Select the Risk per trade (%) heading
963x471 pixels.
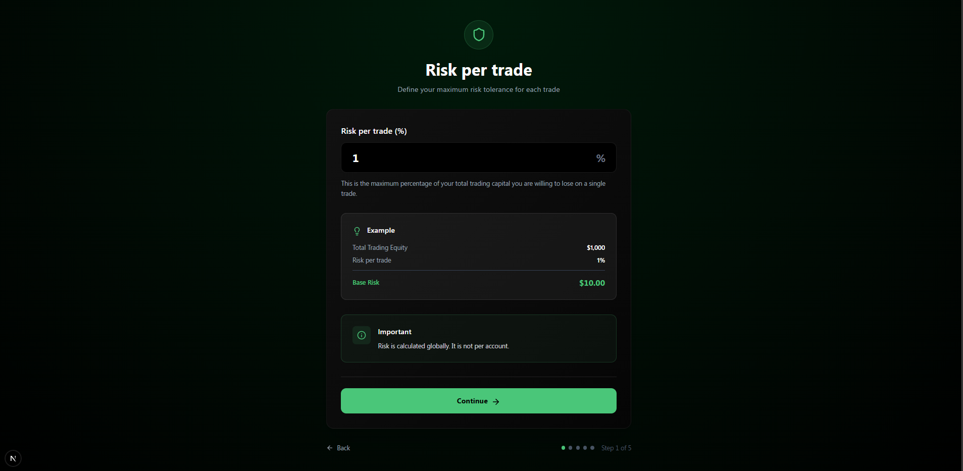click(374, 131)
